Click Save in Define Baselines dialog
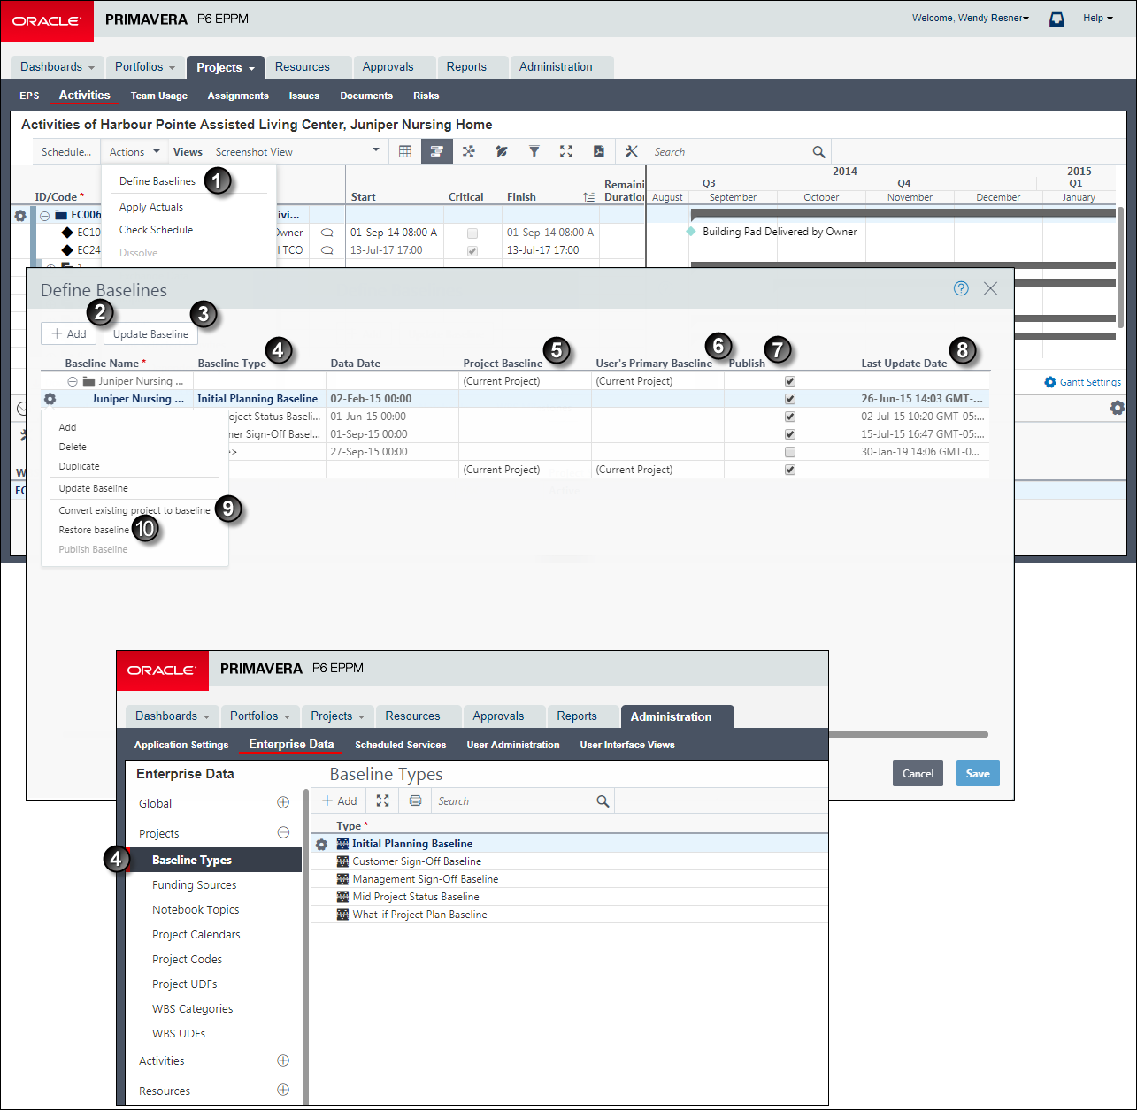The height and width of the screenshot is (1110, 1137). [978, 773]
